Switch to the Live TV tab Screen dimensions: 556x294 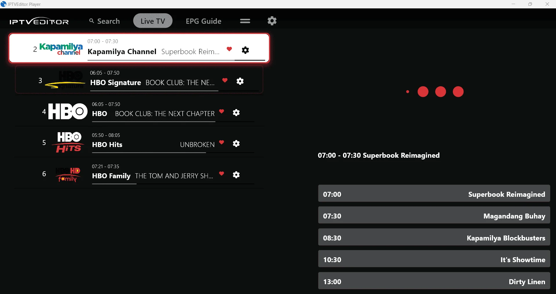[153, 21]
